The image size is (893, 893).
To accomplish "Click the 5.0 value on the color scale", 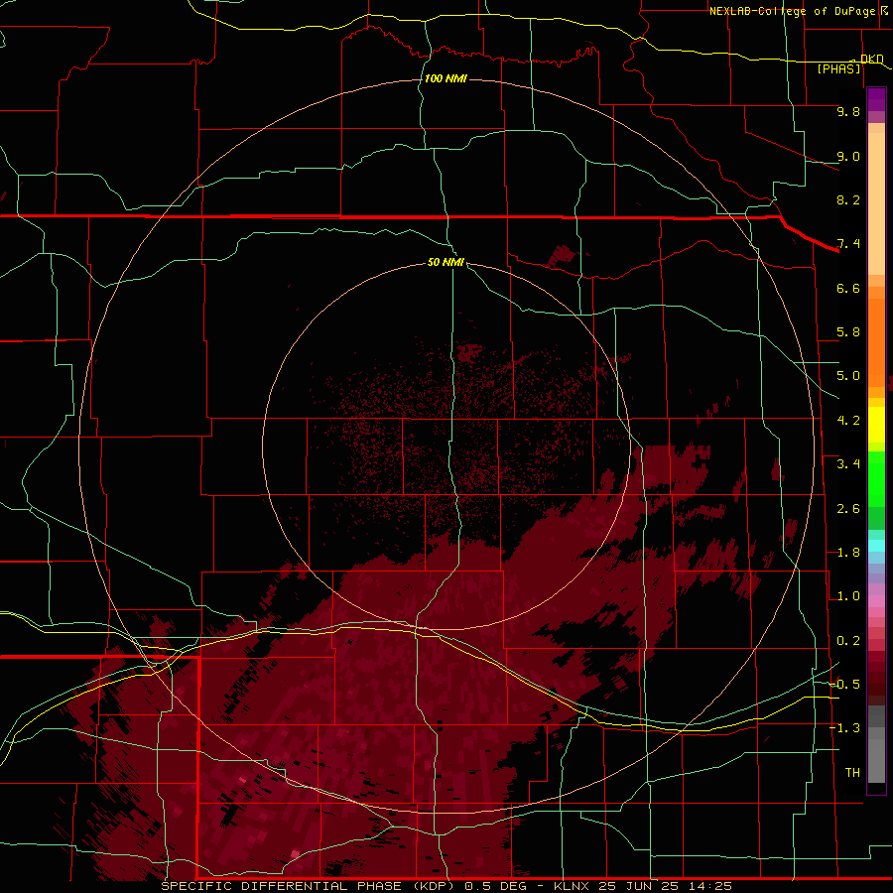I will pyautogui.click(x=848, y=376).
